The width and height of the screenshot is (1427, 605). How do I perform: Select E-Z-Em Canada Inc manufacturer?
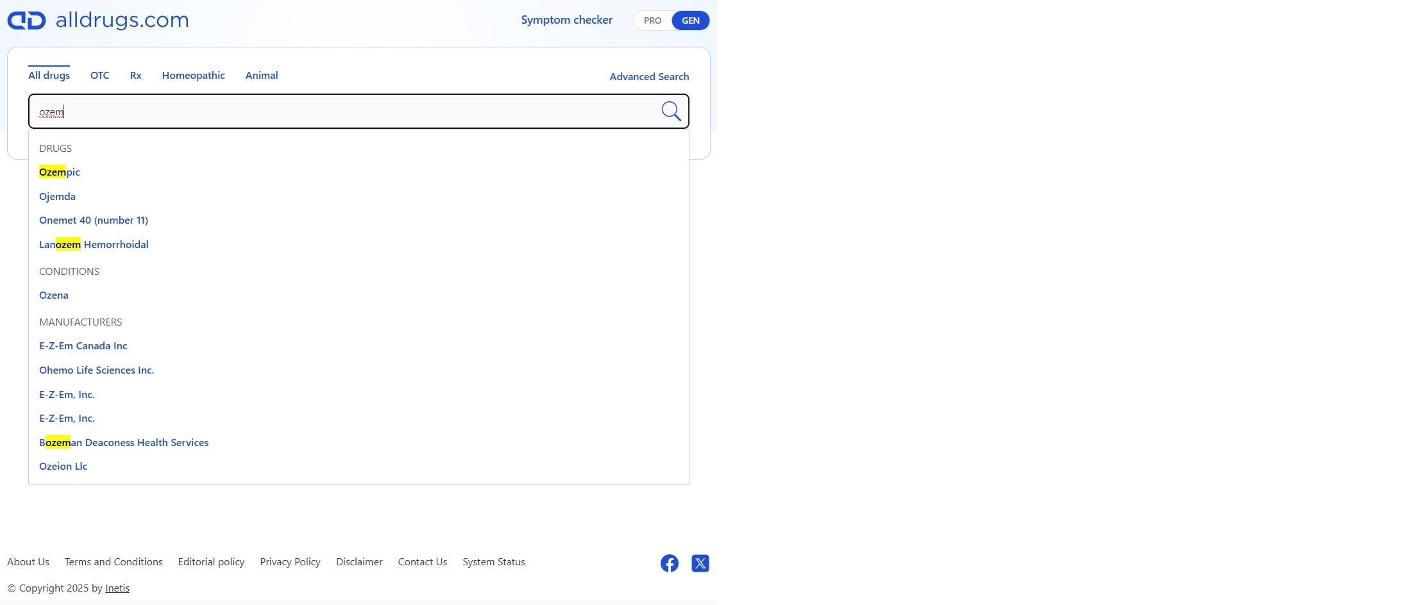click(83, 345)
